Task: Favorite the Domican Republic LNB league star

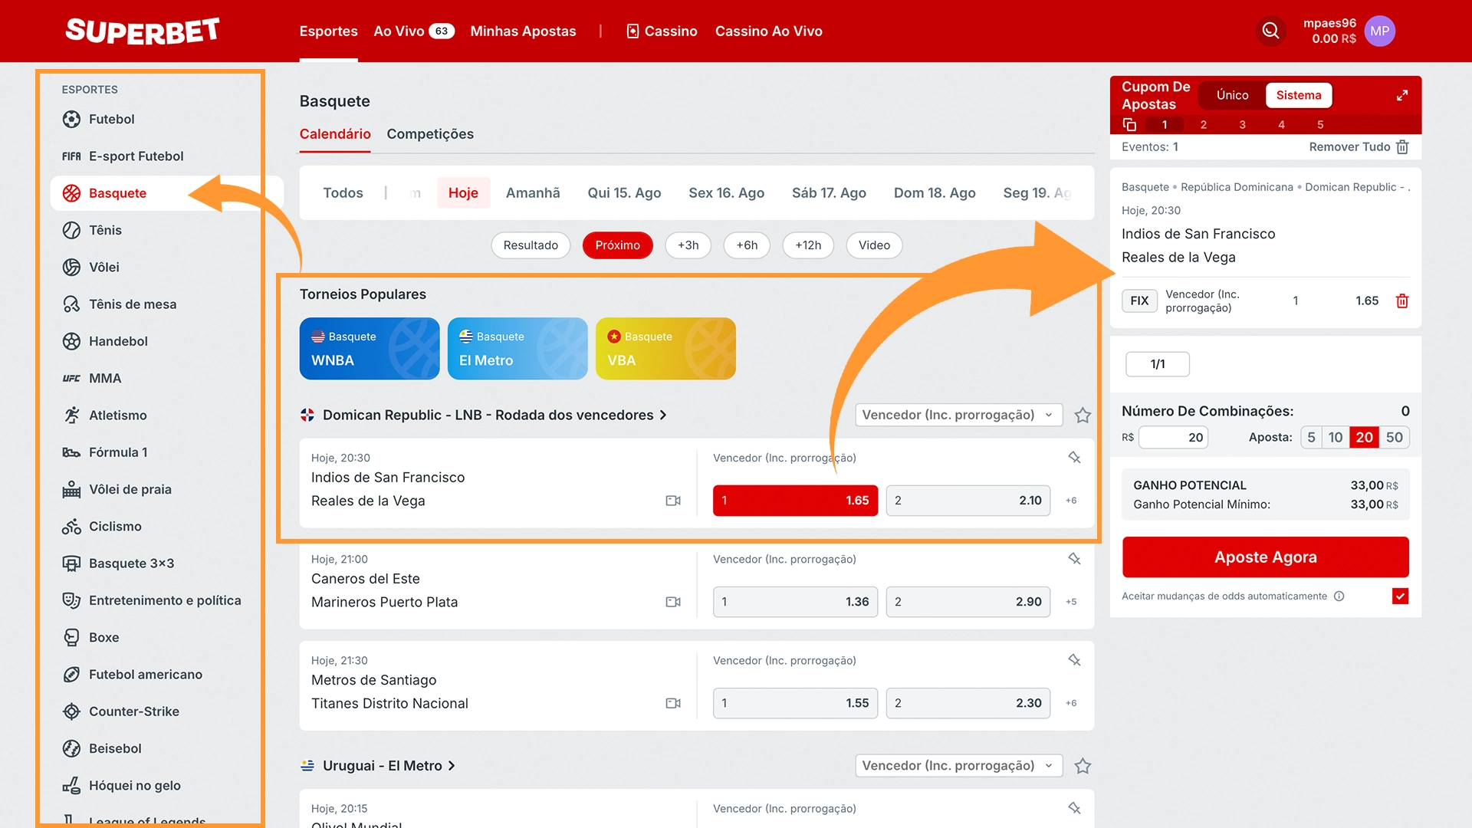Action: click(x=1083, y=415)
